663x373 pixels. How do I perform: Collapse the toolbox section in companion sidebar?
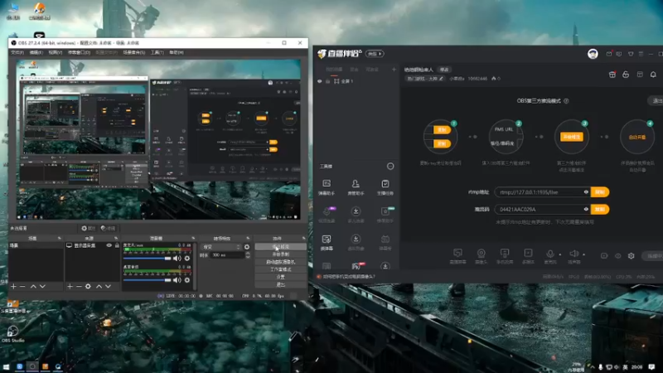pos(390,167)
